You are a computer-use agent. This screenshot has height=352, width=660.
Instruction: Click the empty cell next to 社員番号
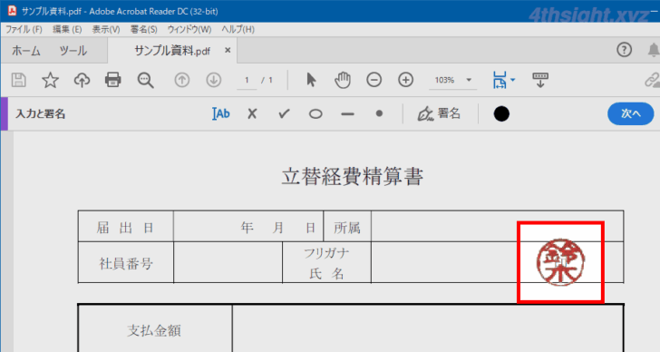click(228, 262)
